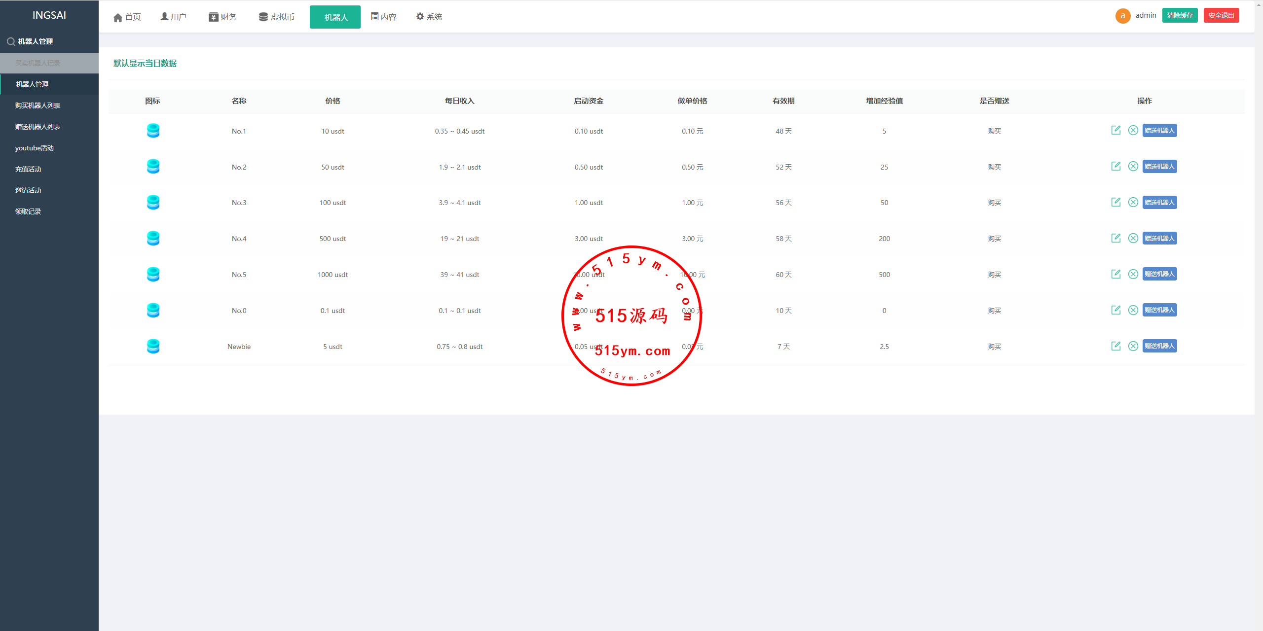Click 赠送机器人 button for No.3
The height and width of the screenshot is (631, 1263).
(x=1159, y=203)
